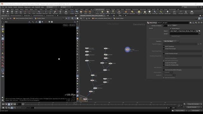Switch to the Lights and Cameras shelf tab
The image size is (203, 114).
tap(100, 9)
